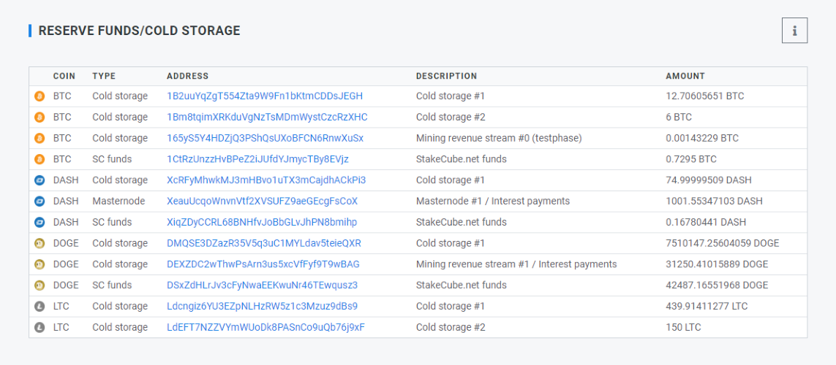Open DOGE address DMQSE3DZazR35V5q3uC1

[264, 243]
